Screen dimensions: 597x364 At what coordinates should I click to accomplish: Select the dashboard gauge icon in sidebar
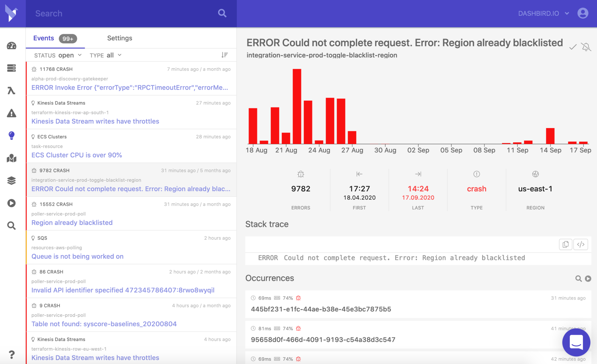11,45
